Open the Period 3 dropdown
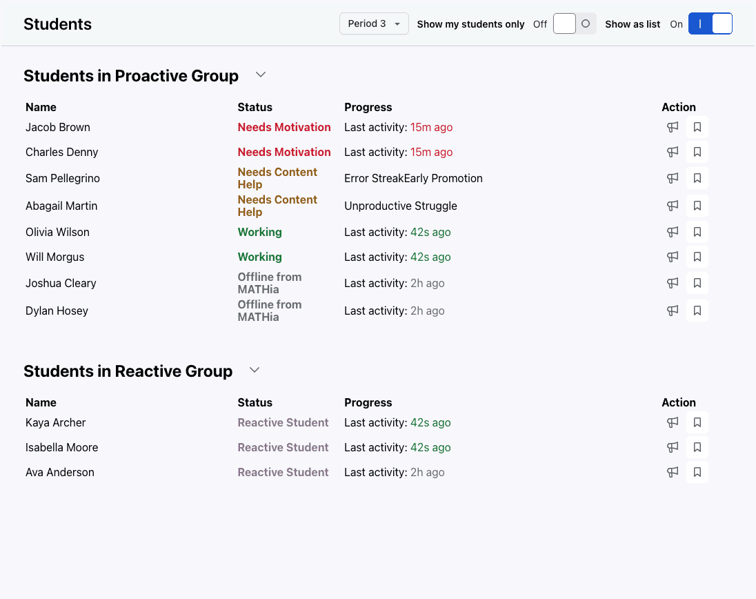This screenshot has width=756, height=599. coord(374,23)
